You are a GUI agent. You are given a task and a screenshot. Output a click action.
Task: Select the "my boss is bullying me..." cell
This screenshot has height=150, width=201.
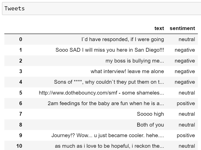point(135,61)
